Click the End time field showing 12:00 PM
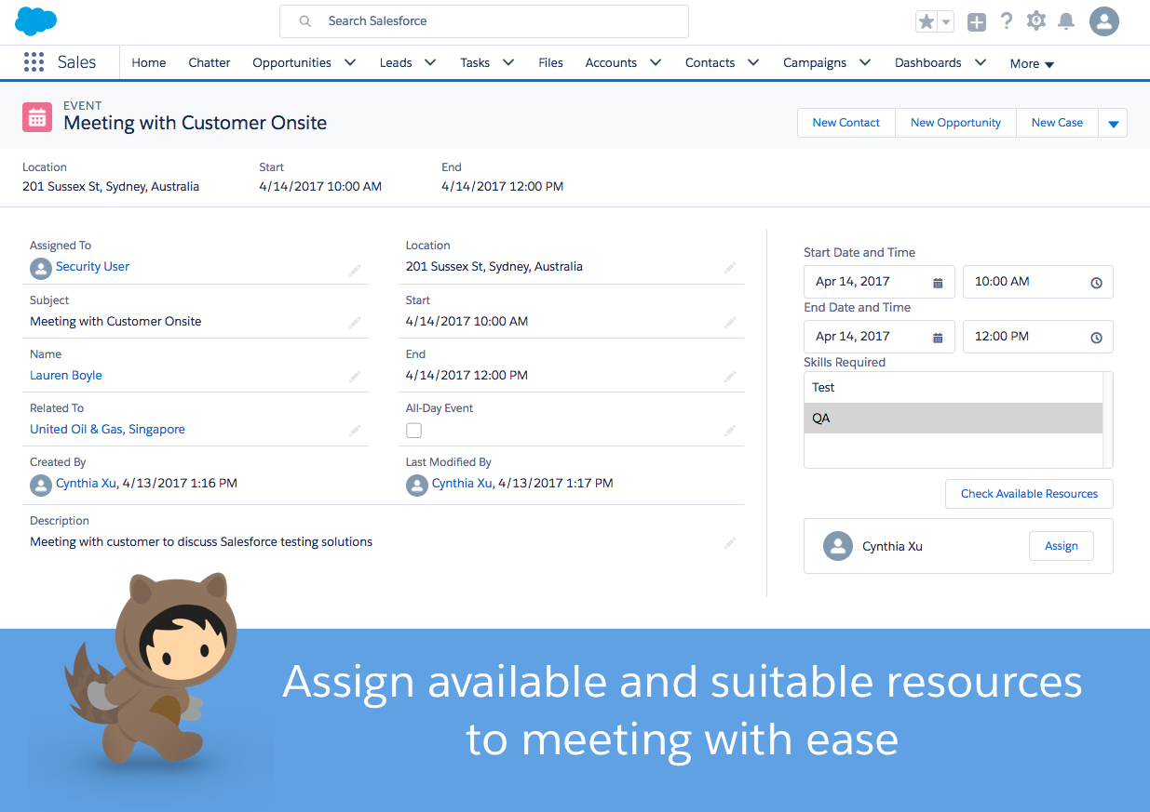This screenshot has height=812, width=1150. coord(1038,337)
